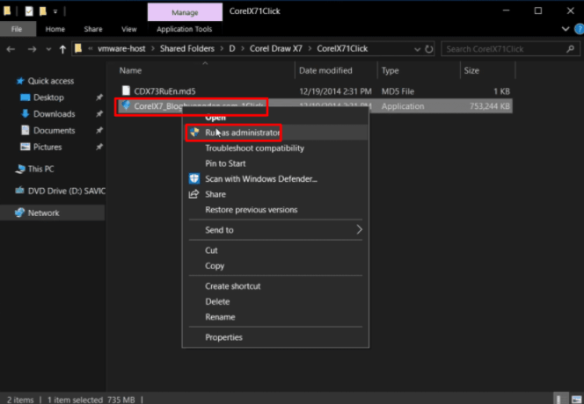Choose Scan with Windows Defender
584x404 pixels.
click(x=275, y=179)
